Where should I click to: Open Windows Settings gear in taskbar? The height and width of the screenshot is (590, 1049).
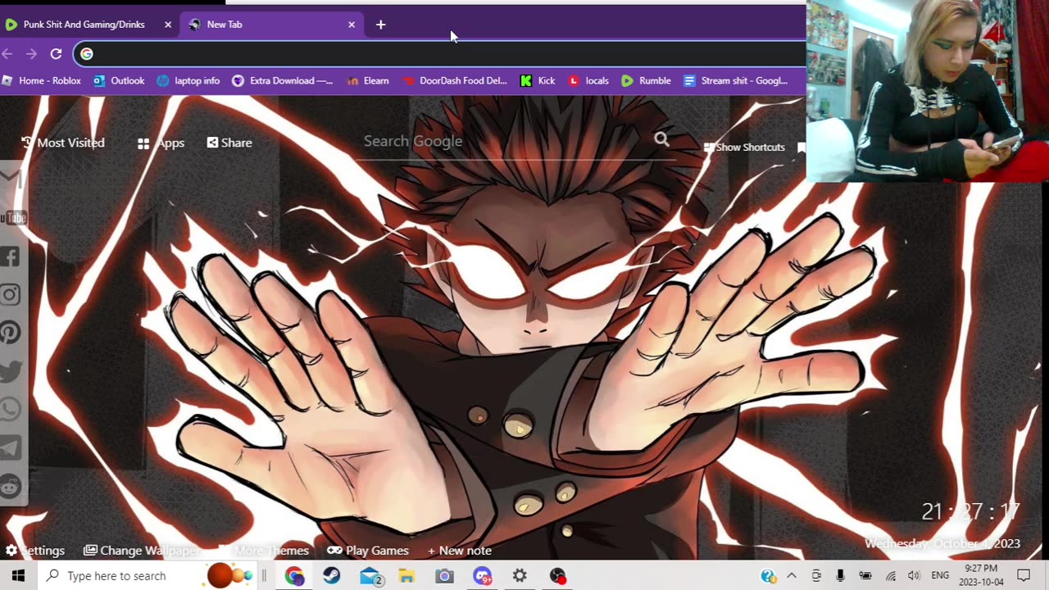click(x=520, y=576)
